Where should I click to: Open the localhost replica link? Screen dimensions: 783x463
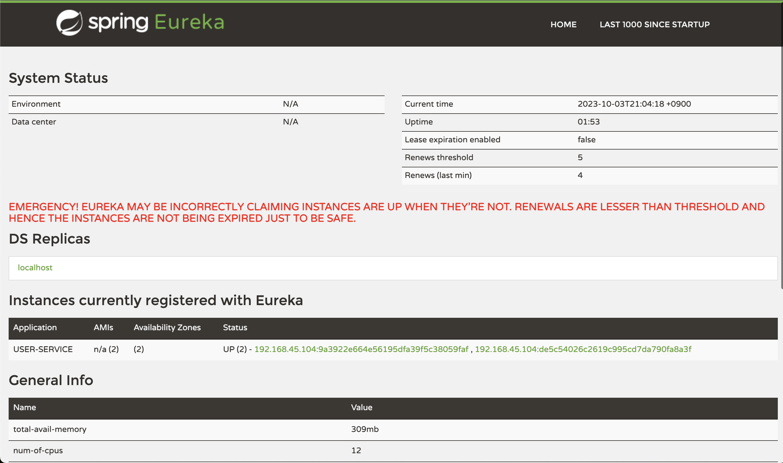click(x=35, y=267)
